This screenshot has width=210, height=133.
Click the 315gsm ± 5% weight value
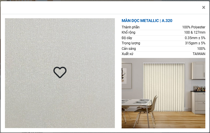click(x=195, y=43)
